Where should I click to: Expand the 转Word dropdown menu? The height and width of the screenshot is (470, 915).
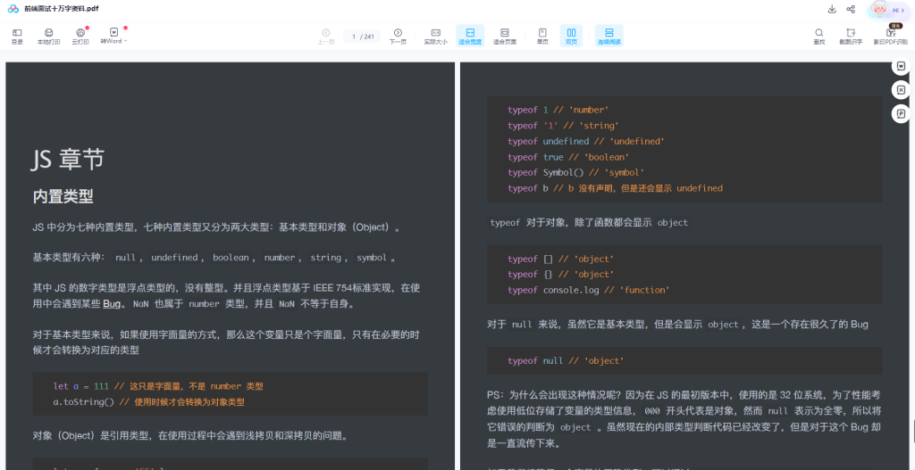pos(126,41)
